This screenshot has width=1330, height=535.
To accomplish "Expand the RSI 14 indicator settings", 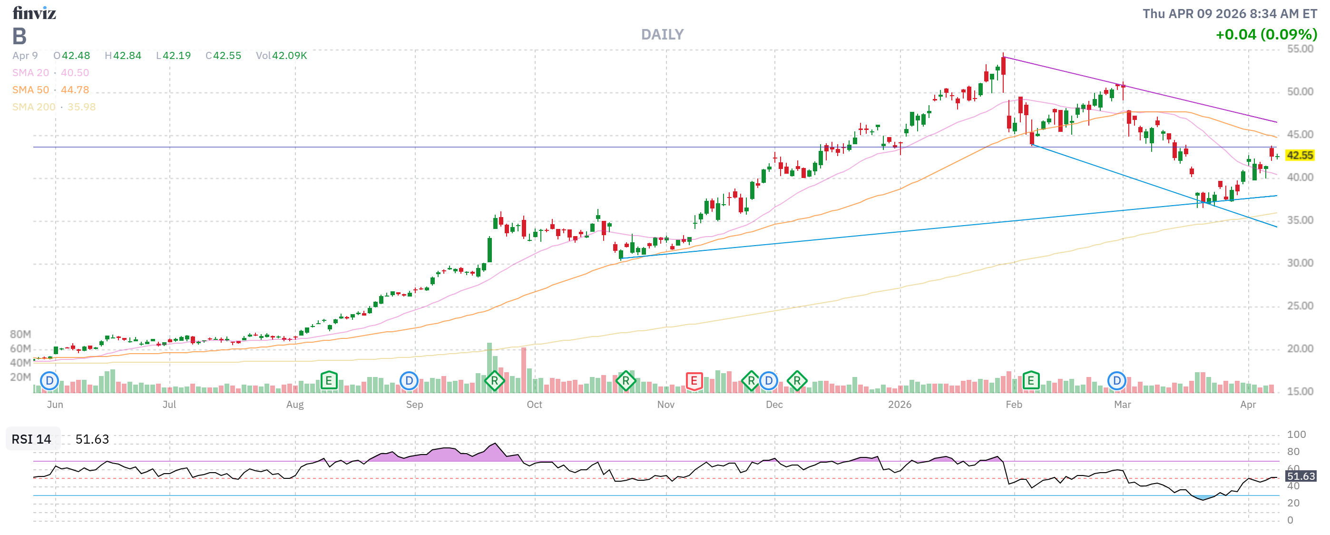I will (31, 439).
